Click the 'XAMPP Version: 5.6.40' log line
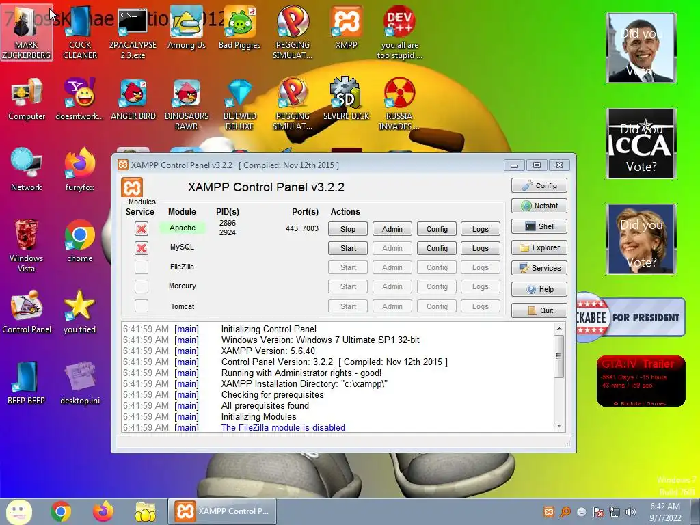Screen dimensions: 700x525 [x=268, y=351]
